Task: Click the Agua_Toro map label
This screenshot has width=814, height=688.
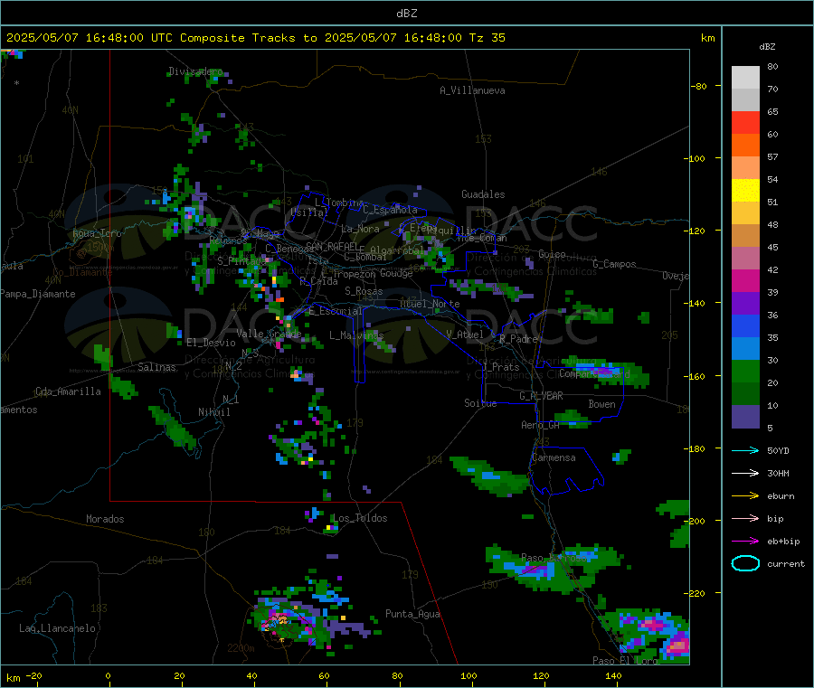Action: coord(97,233)
